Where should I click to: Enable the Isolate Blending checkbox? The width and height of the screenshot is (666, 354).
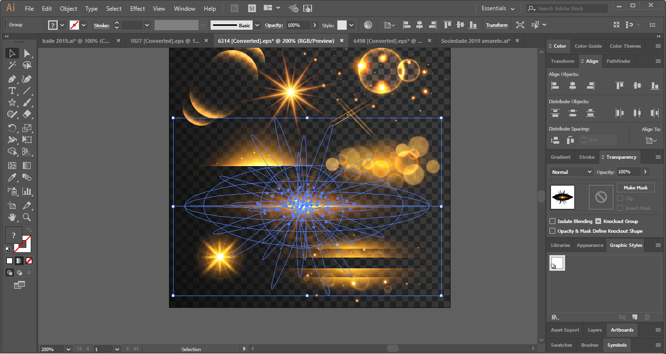pos(553,221)
